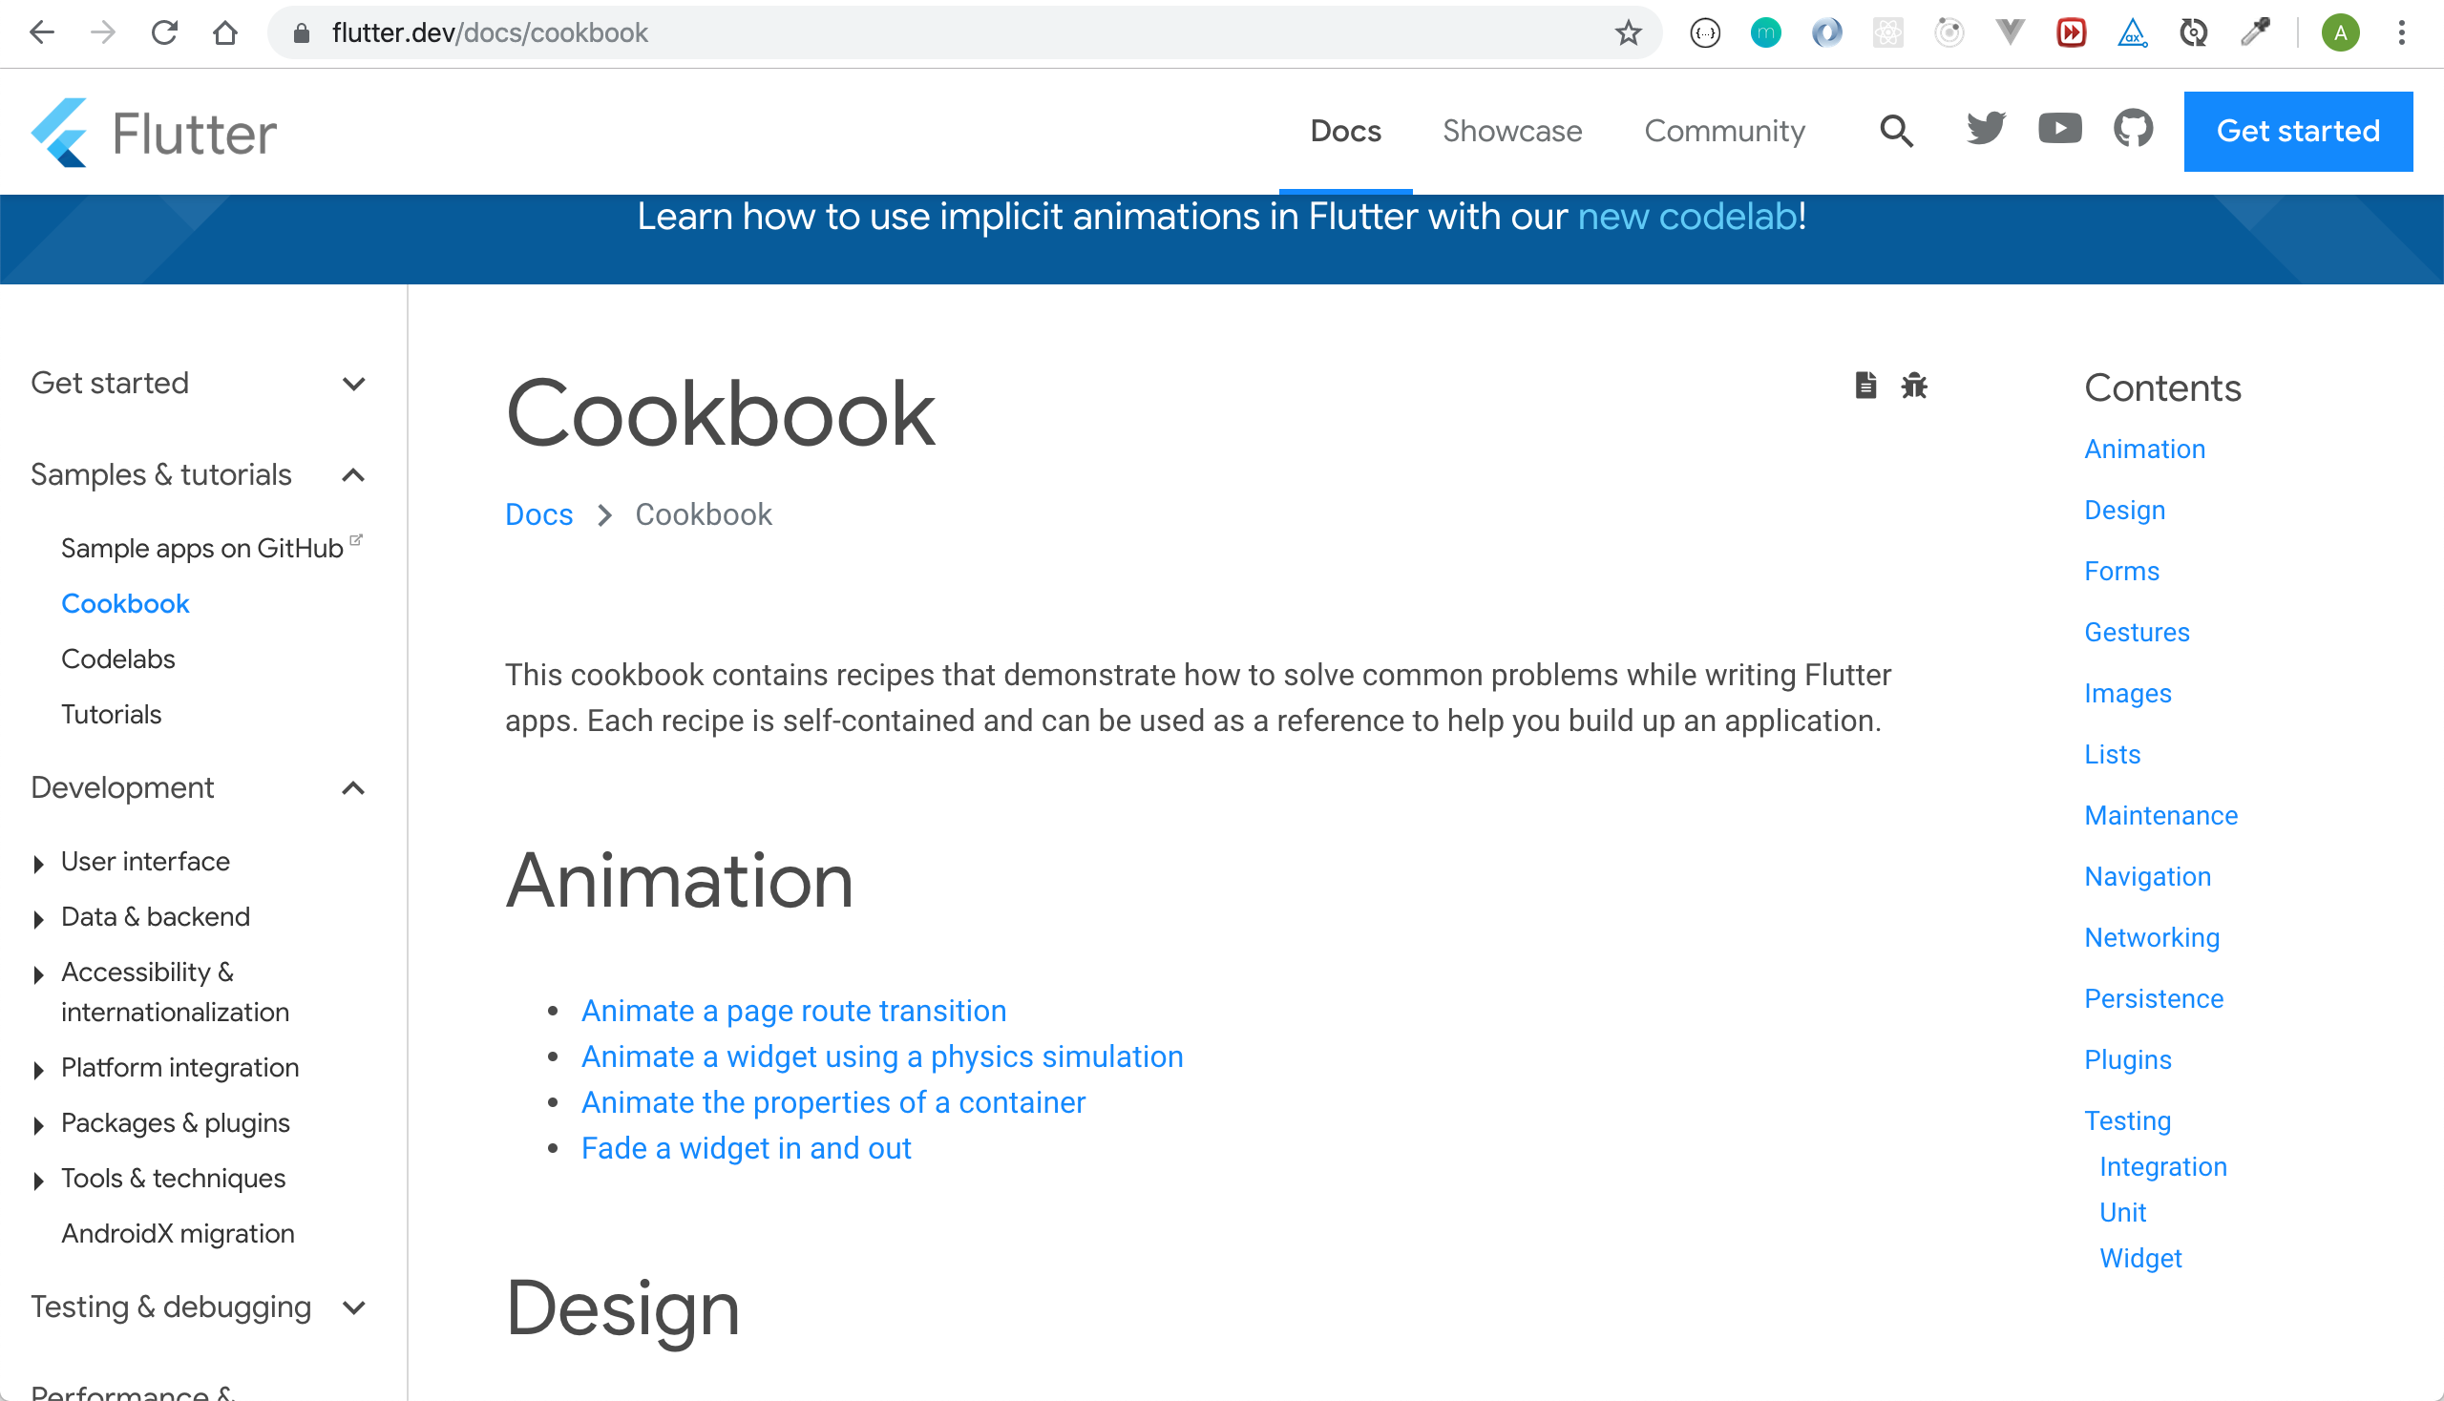Open the Community menu item

coord(1724,131)
